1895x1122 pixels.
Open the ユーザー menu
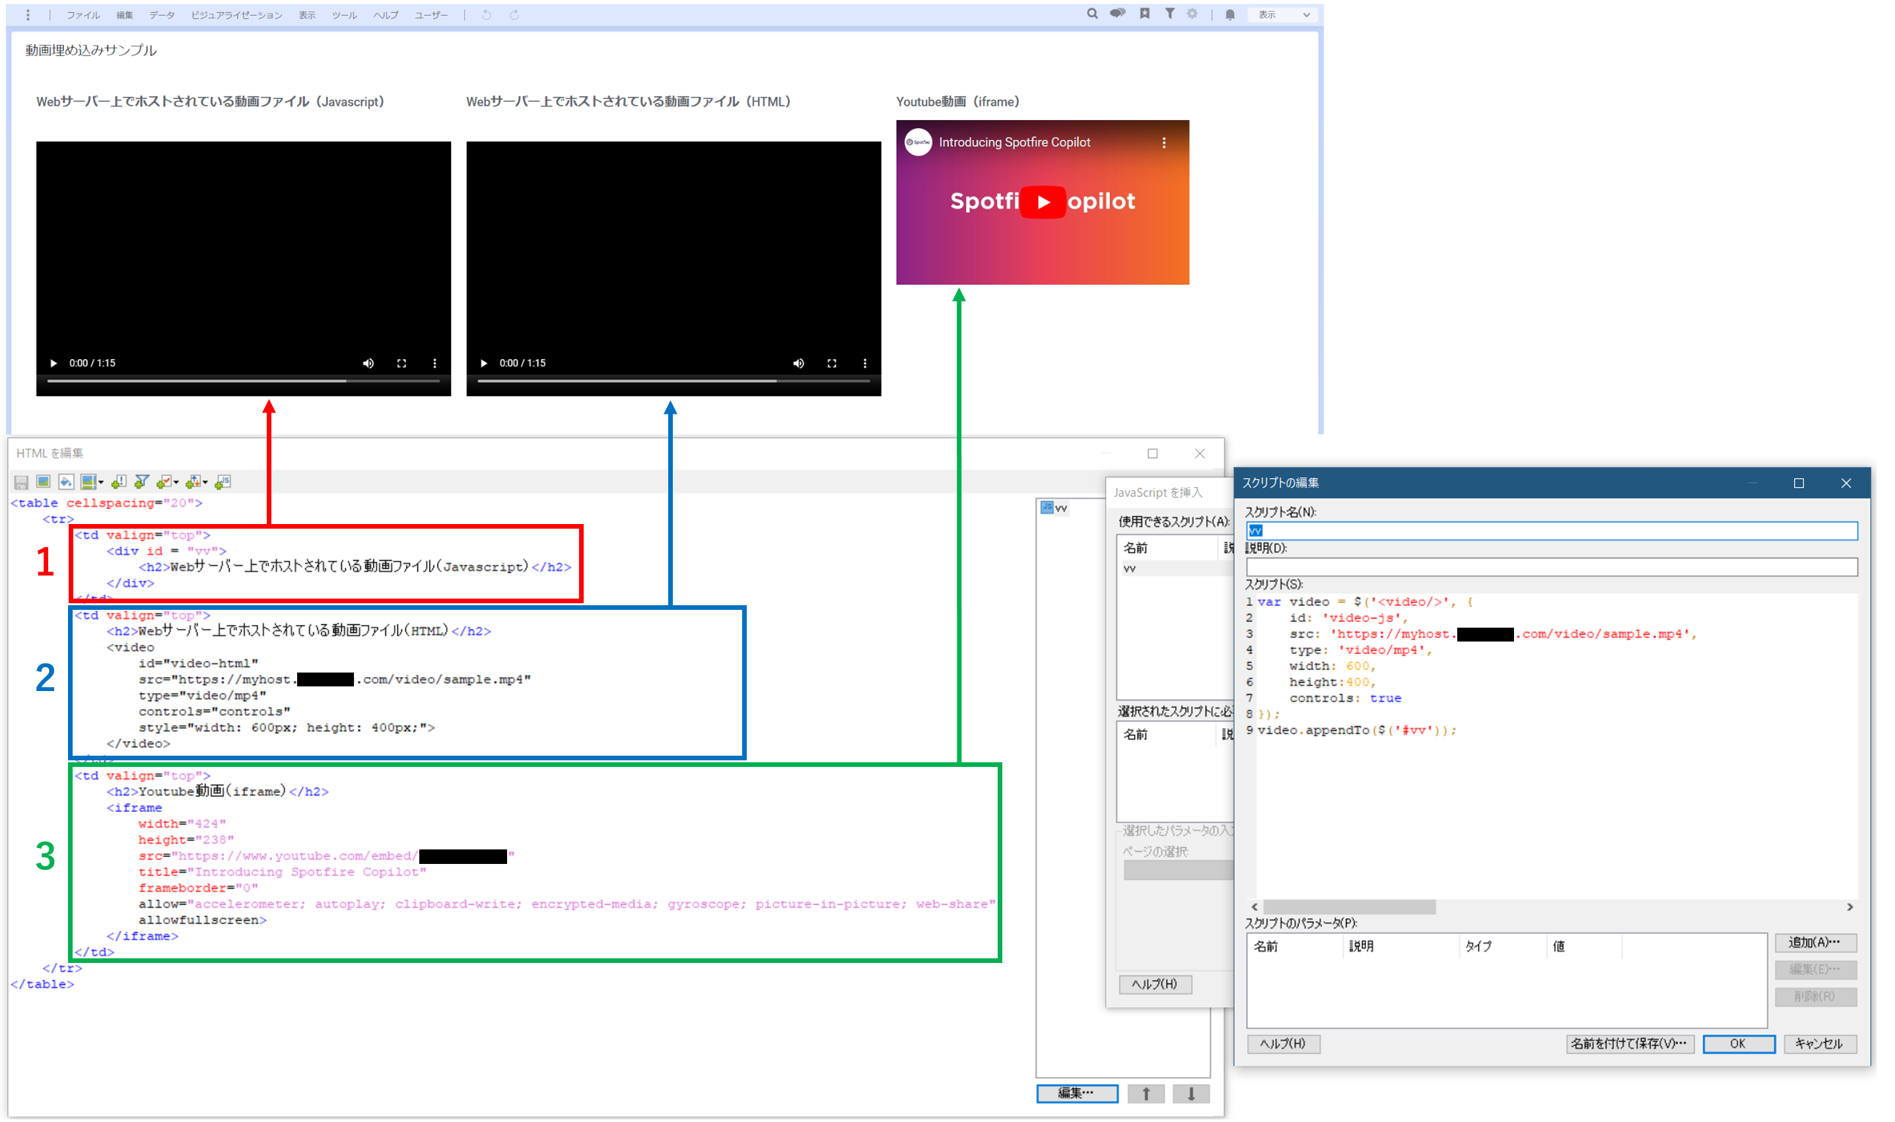431,15
